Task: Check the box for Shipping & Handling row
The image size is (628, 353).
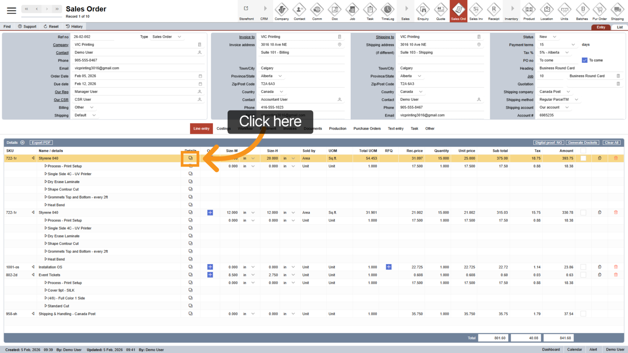Action: coord(583,314)
